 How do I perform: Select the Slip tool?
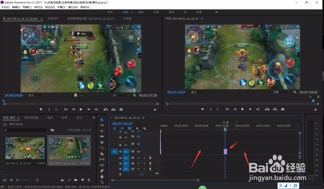point(102,159)
